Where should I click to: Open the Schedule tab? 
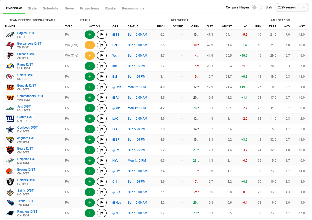51,8
